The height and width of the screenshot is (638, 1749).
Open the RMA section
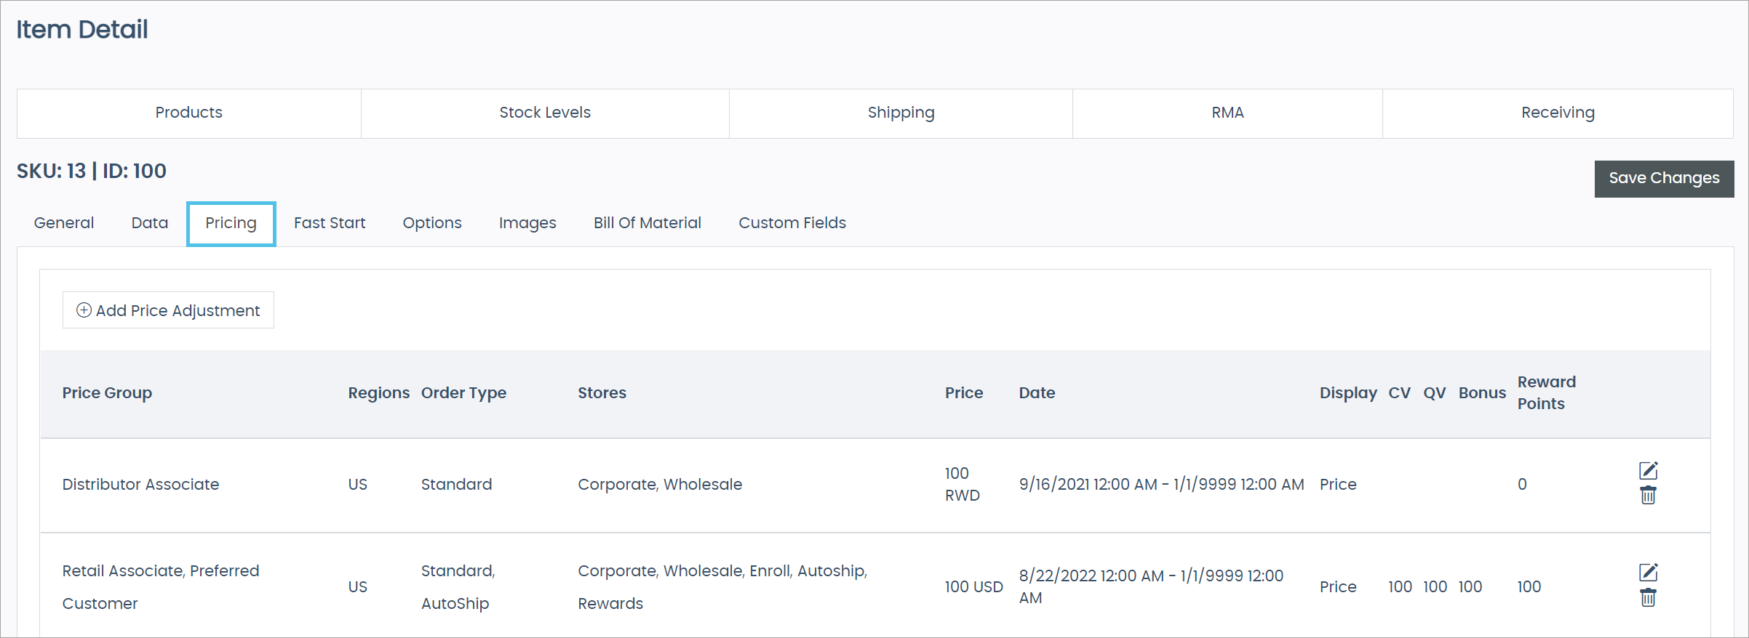1227,113
